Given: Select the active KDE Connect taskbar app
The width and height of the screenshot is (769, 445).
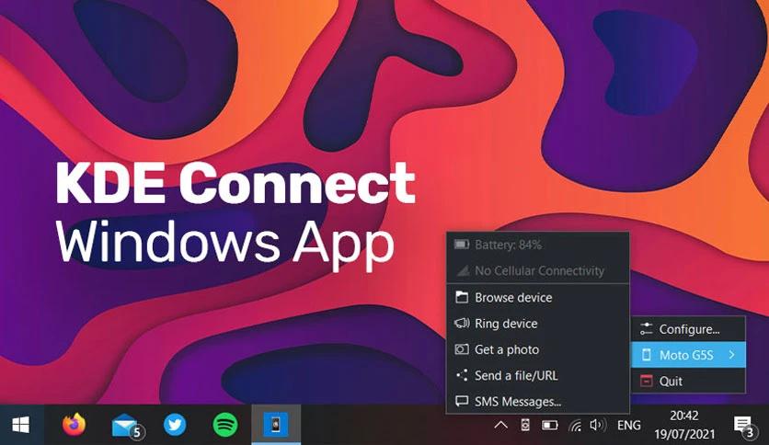Looking at the screenshot, I should point(276,425).
